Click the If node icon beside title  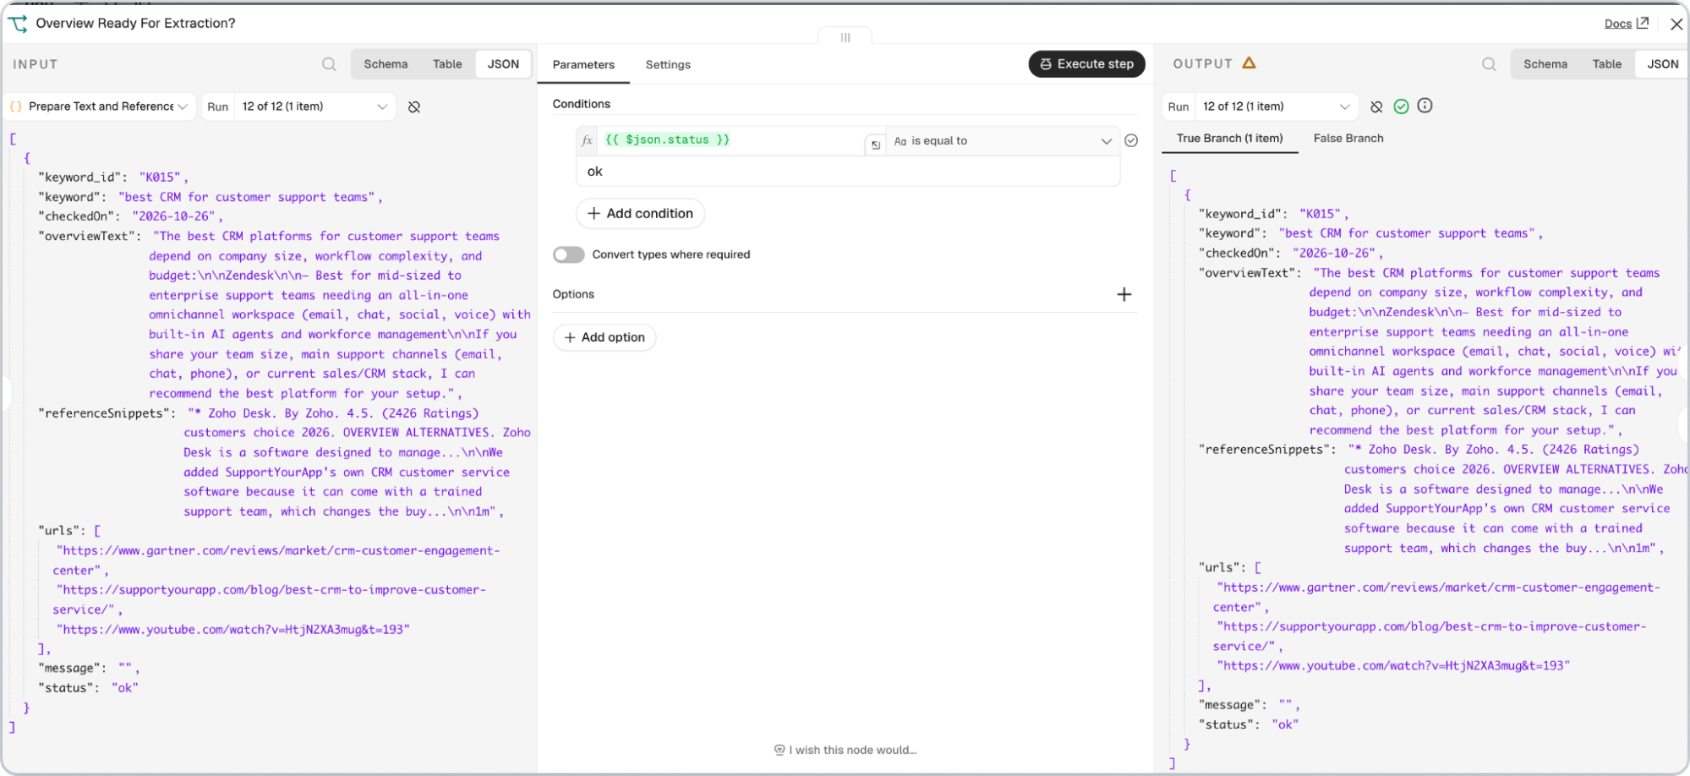(18, 23)
